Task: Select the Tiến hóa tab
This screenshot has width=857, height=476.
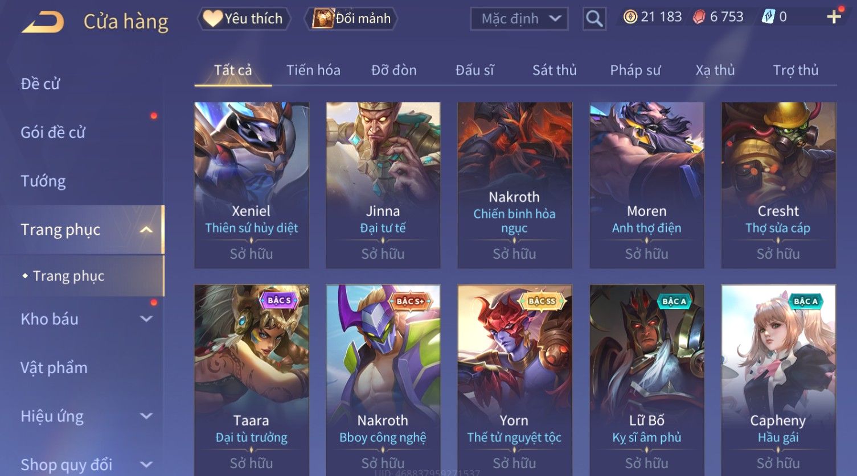Action: 313,70
